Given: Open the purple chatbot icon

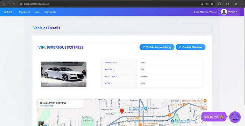Looking at the screenshot, I should click(x=235, y=117).
